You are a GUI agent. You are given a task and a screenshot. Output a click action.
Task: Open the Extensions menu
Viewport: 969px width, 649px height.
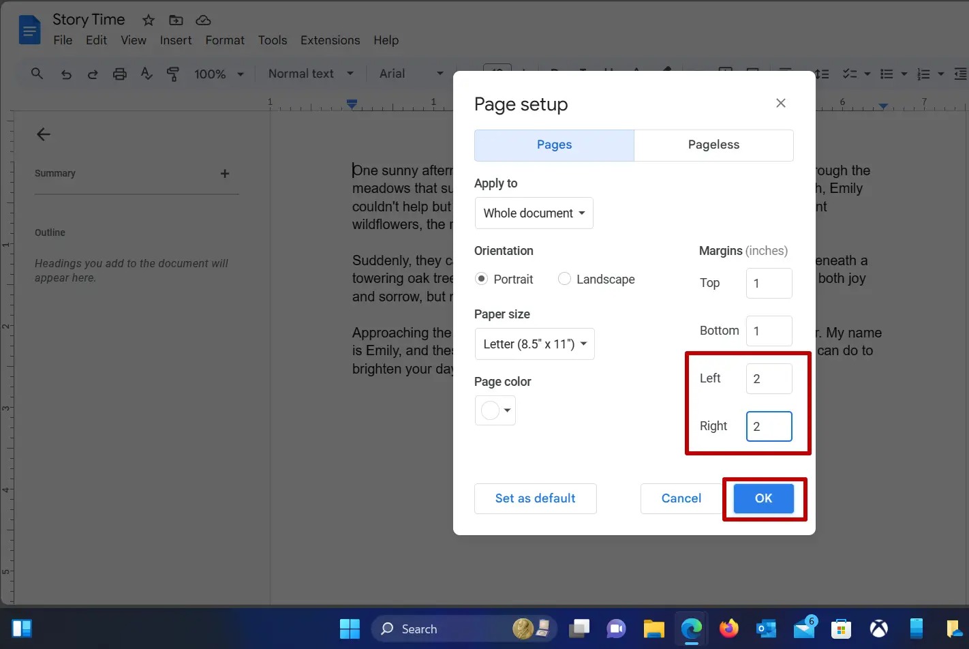point(330,40)
